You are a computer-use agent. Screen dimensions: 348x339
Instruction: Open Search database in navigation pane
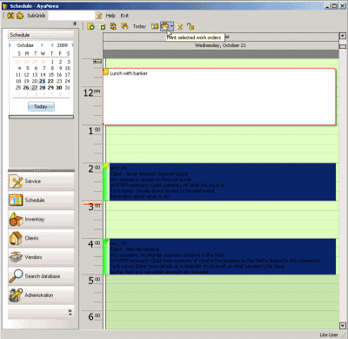41,276
